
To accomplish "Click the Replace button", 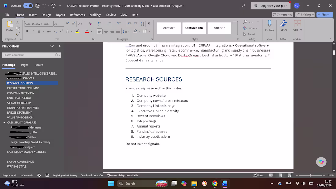I will click(x=250, y=28).
